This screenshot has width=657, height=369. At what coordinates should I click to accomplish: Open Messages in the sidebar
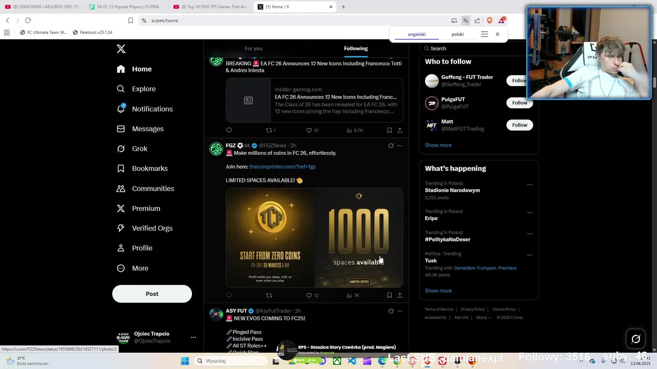click(140, 129)
